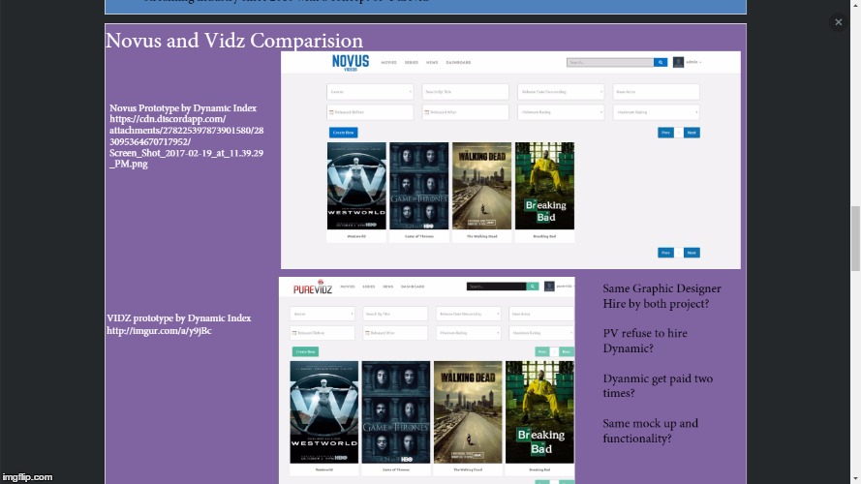Click the 'Novus Prototype by Dynamic Index' text

pos(183,108)
